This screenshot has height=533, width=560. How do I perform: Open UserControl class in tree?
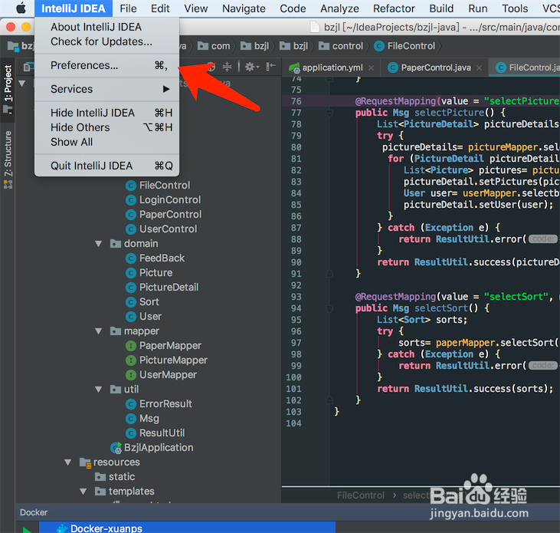162,229
